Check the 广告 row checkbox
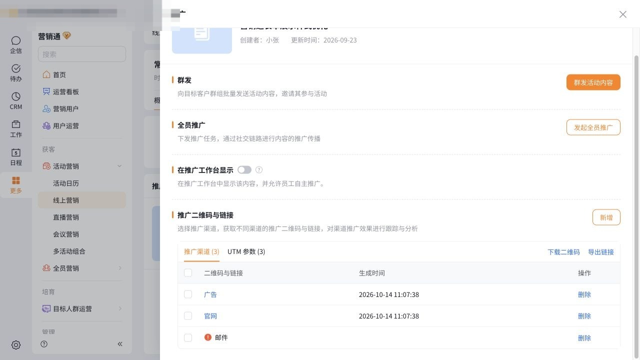The height and width of the screenshot is (360, 640). coord(188,294)
